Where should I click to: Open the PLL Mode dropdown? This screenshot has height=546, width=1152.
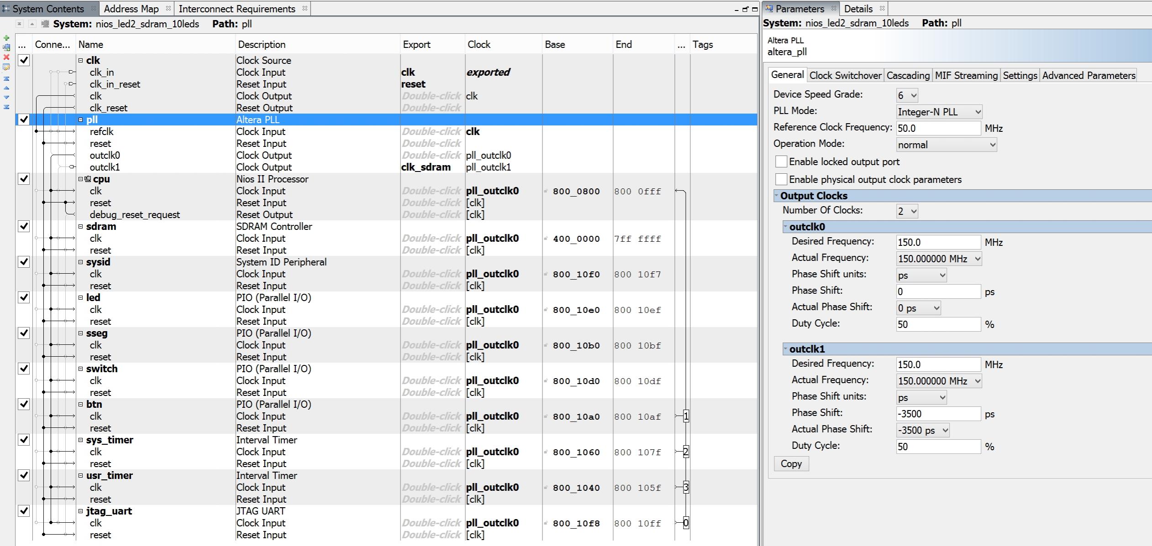[x=939, y=112]
